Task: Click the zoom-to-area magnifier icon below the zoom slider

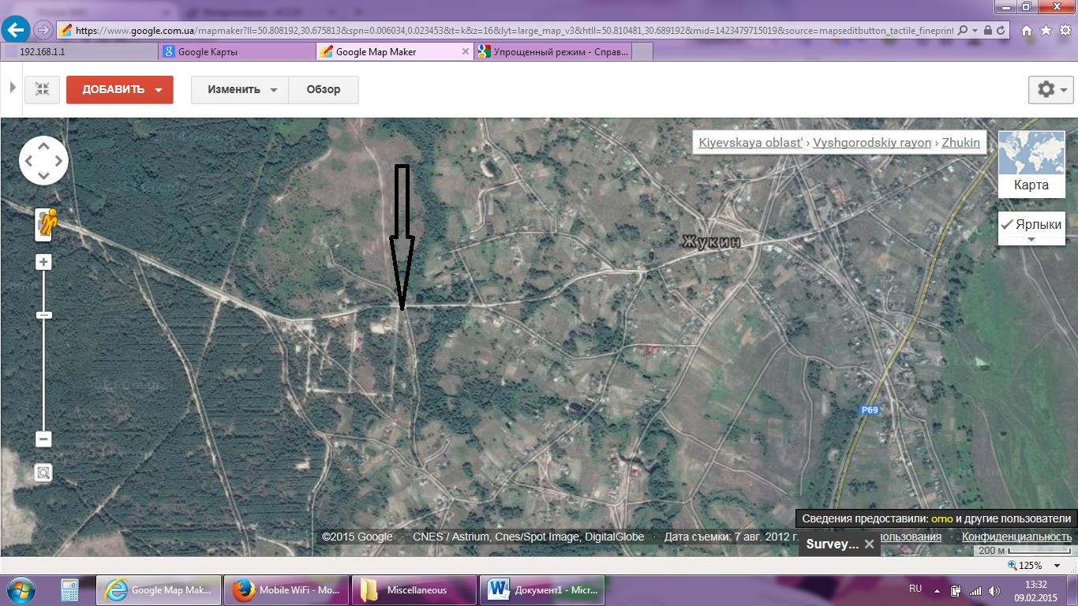Action: click(x=43, y=473)
